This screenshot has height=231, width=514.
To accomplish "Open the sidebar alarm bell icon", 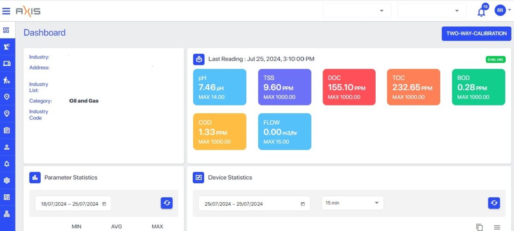I will 6,164.
